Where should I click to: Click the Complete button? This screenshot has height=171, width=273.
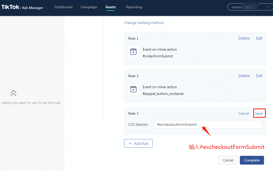[252, 160]
